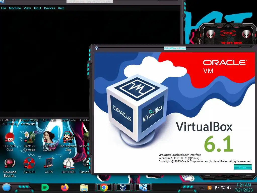Click the VirtualBox 6.1 splash image

(x=175, y=112)
